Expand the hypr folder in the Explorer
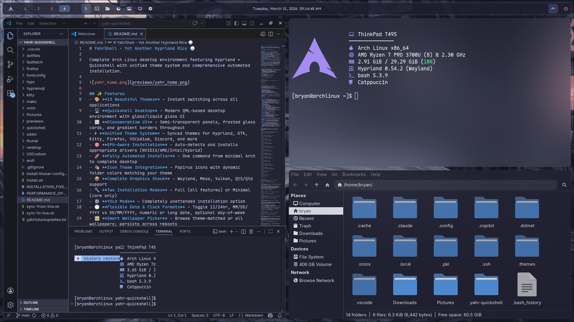574x322 pixels. (43, 82)
